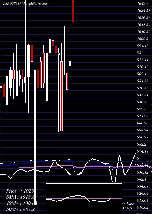This screenshot has height=214, width=152.
Task: Click the BSE 987881 MunafaSutra.com header text
Action: pyautogui.click(x=25, y=4)
